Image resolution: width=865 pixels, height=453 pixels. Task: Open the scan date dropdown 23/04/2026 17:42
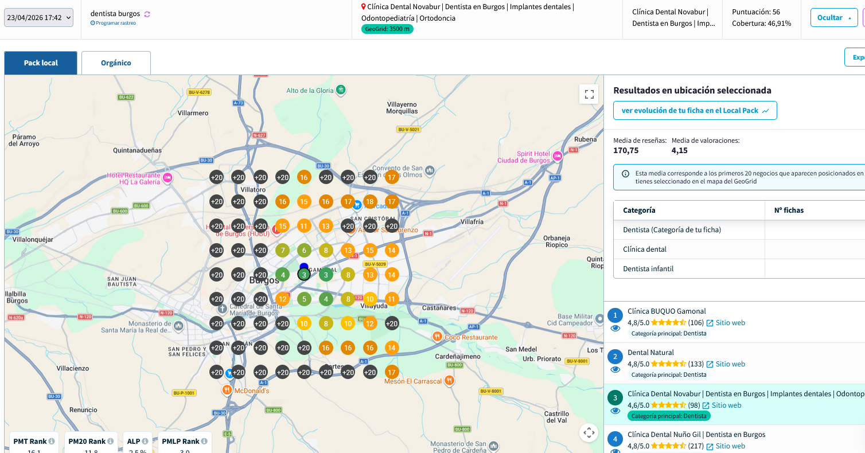pos(38,18)
